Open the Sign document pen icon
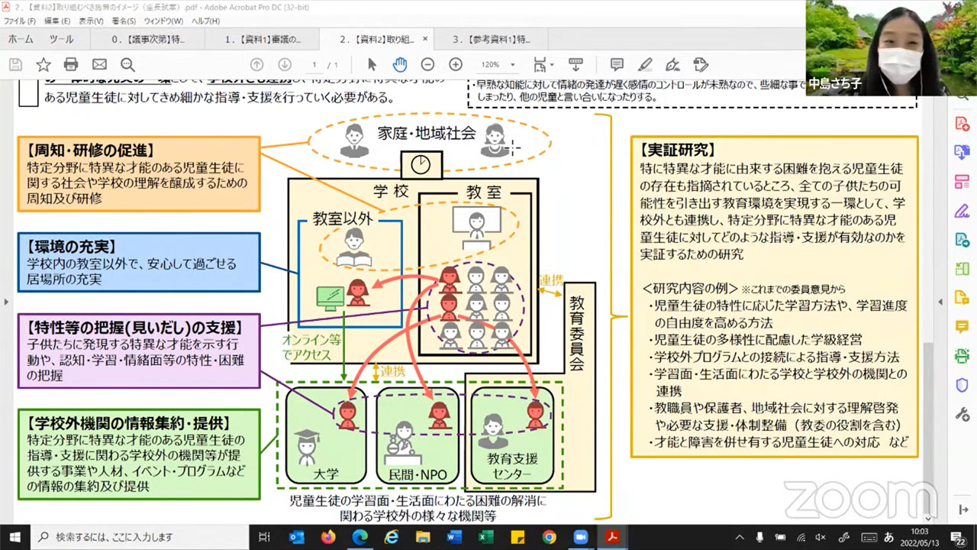This screenshot has width=977, height=550. [x=672, y=65]
